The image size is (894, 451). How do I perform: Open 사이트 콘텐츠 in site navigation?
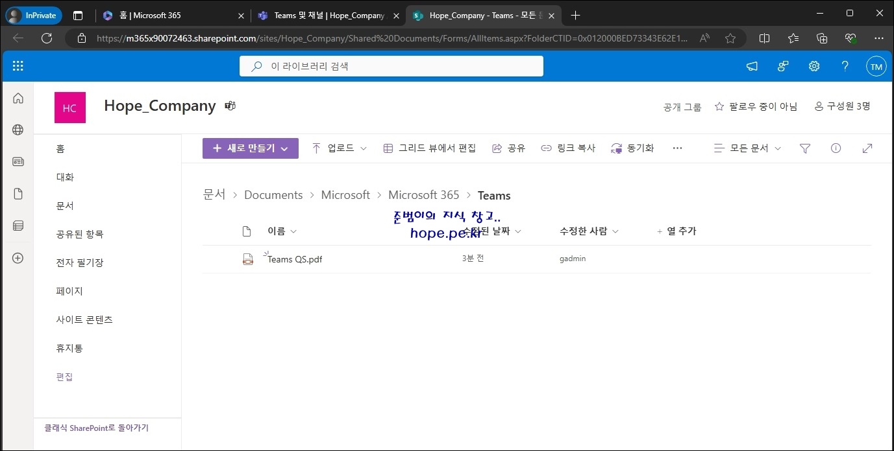(84, 319)
